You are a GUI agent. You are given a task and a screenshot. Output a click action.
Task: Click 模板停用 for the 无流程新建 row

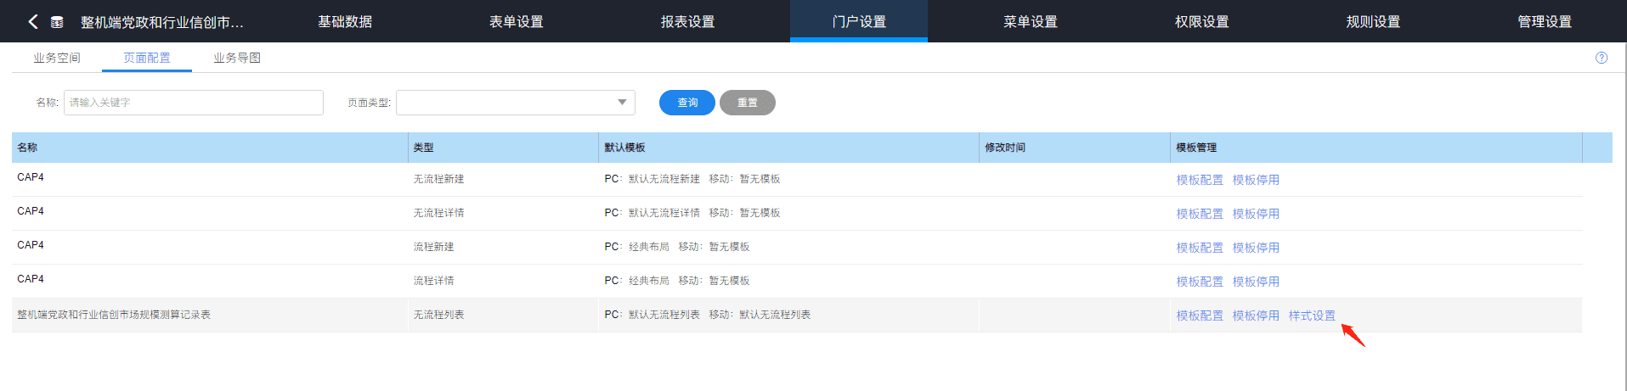[1256, 180]
